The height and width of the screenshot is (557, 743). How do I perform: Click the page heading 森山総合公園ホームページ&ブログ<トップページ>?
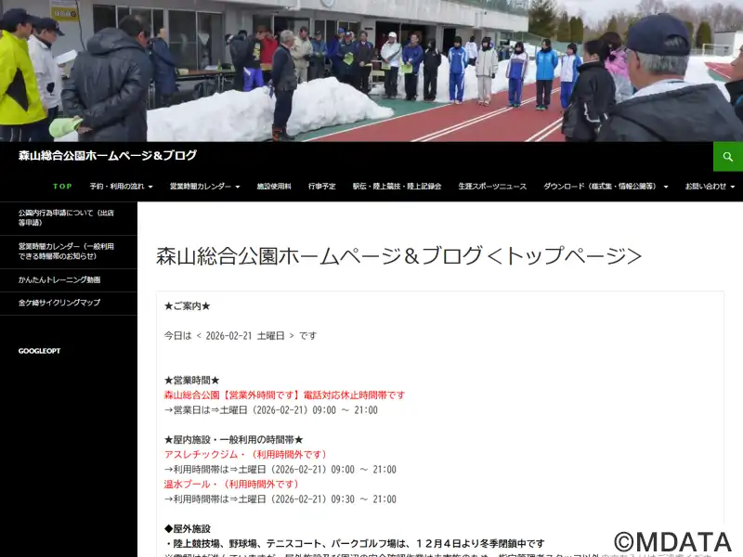[399, 256]
